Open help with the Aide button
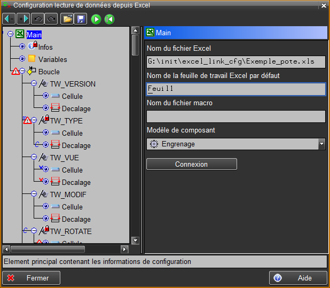This screenshot has height=288, width=330. click(298, 278)
